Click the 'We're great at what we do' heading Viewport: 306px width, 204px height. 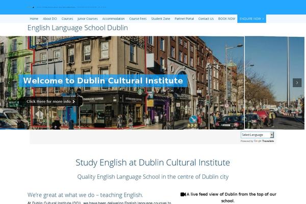click(x=85, y=195)
